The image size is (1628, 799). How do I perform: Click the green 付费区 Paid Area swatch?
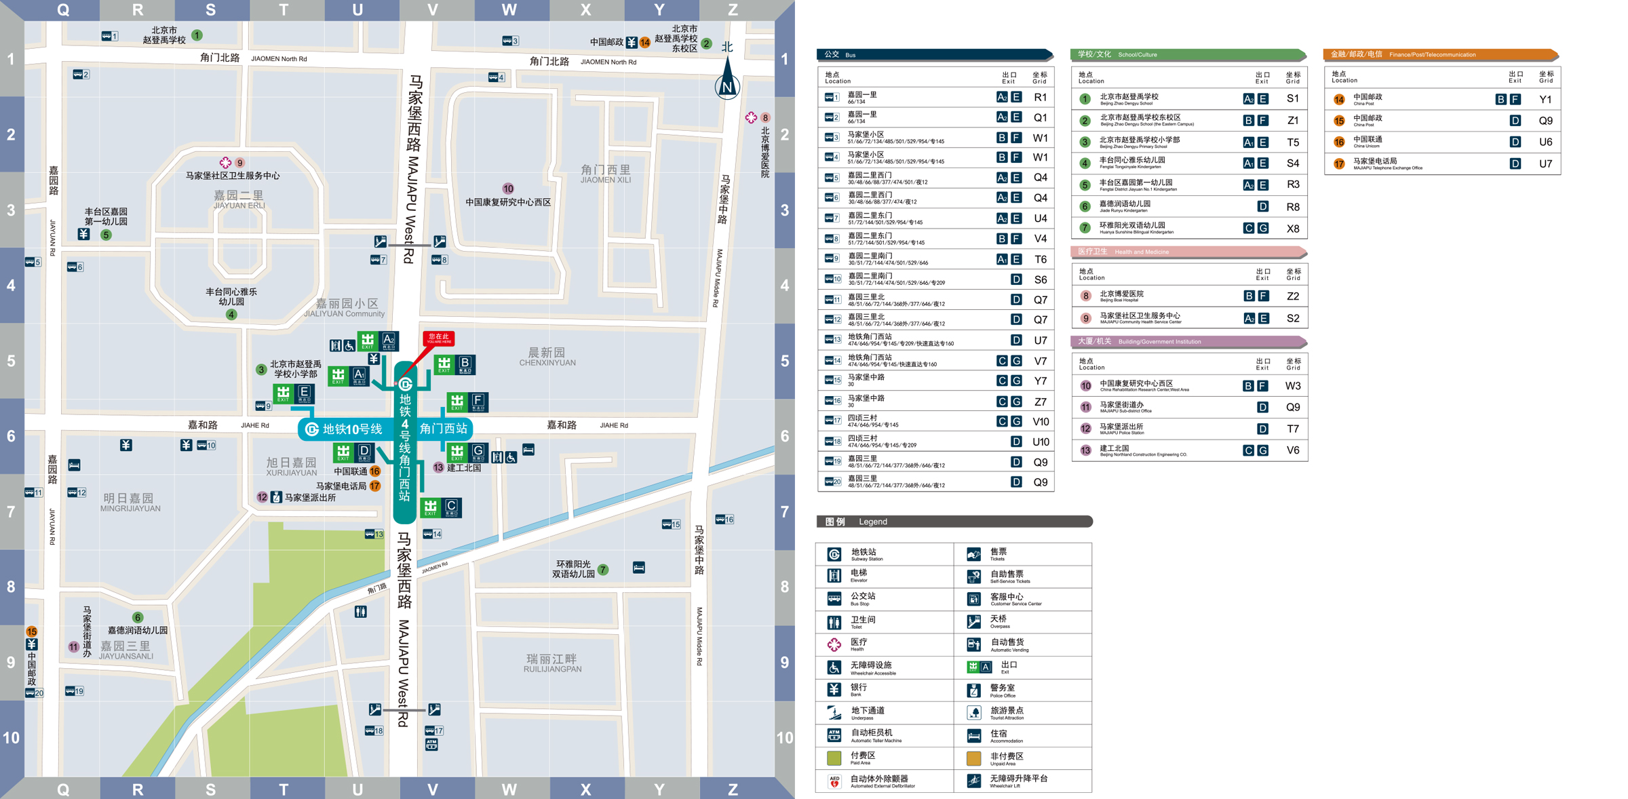[x=834, y=758]
